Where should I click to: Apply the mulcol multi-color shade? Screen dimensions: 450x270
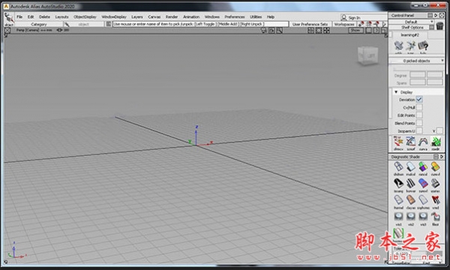click(x=411, y=166)
